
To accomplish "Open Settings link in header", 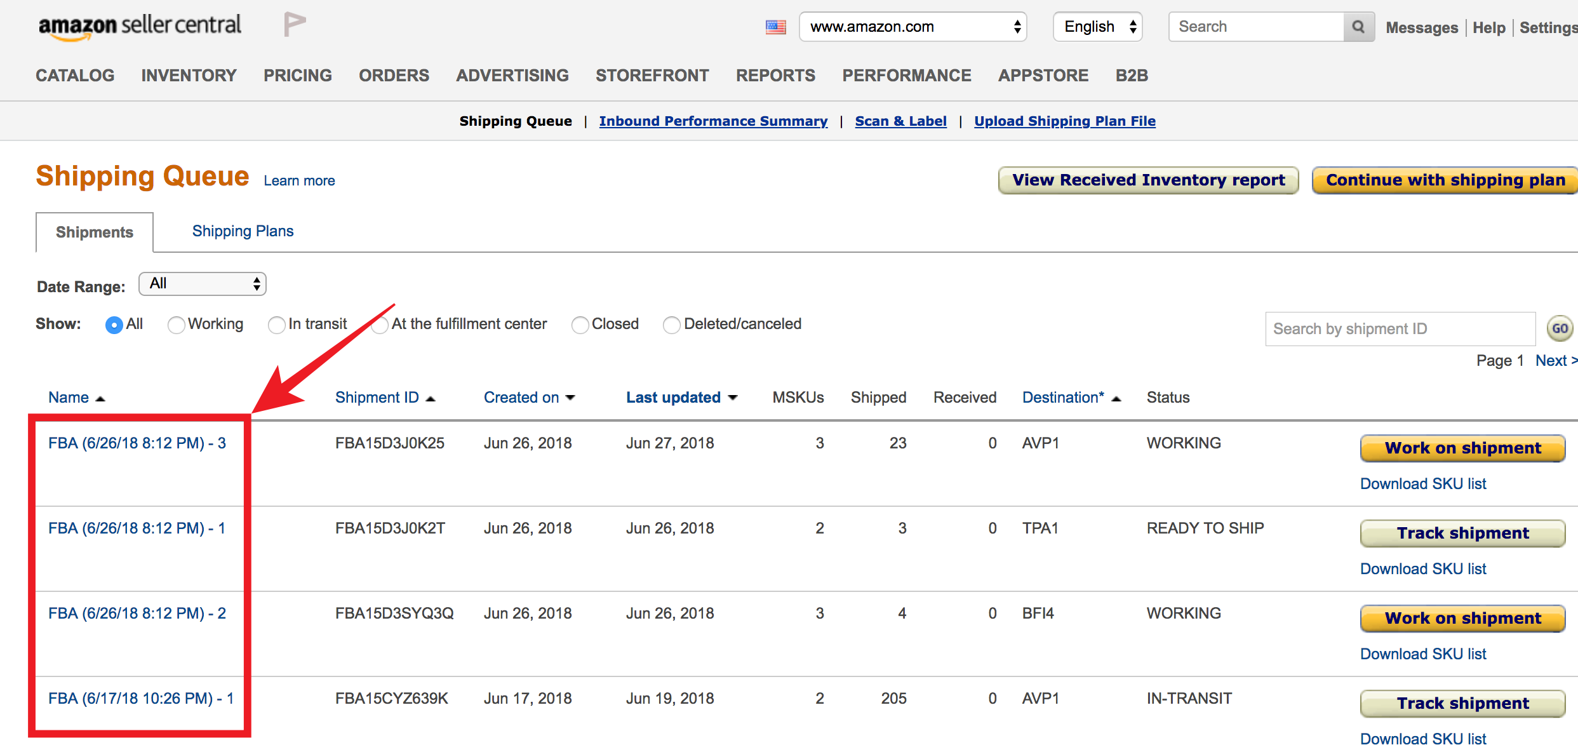I will [x=1549, y=28].
